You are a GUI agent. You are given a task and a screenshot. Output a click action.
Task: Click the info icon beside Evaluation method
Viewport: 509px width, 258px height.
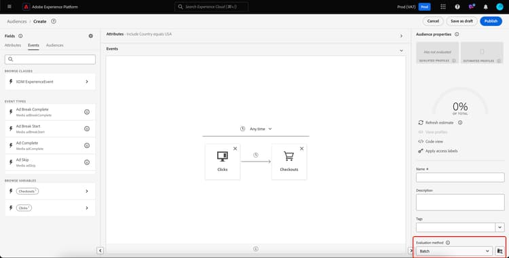pyautogui.click(x=448, y=243)
